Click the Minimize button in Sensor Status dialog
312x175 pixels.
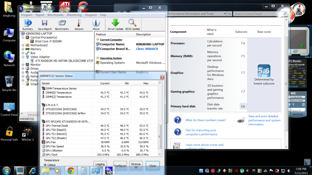(x=136, y=164)
